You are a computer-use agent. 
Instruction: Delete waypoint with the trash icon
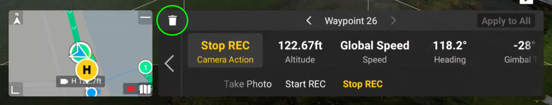172,20
